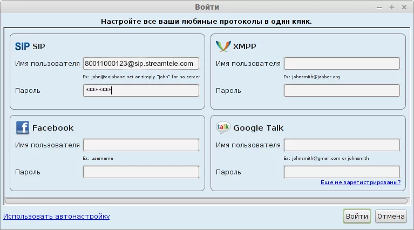
Task: Open the 'Еще не зарегистрированы?' link
Action: (x=361, y=182)
